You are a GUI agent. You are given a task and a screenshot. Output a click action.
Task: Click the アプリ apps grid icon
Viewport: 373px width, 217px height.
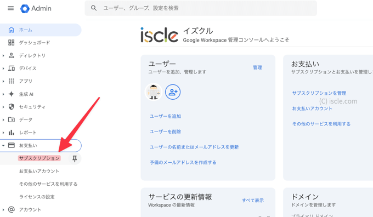coord(11,81)
